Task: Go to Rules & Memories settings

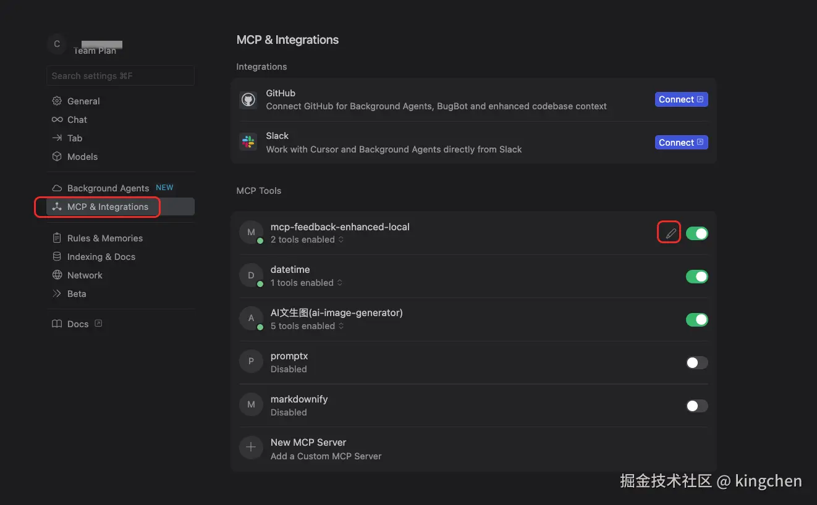Action: point(104,238)
